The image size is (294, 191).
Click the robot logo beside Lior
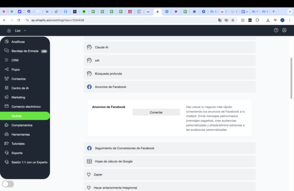(x=9, y=31)
